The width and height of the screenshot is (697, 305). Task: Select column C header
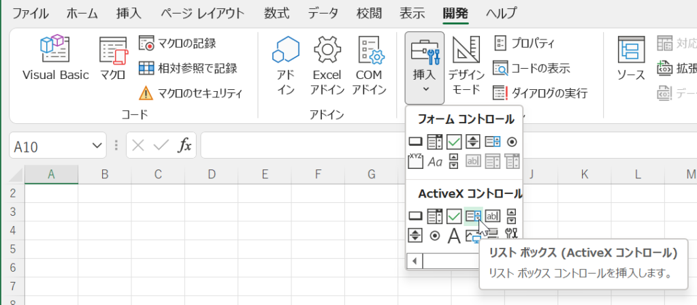[x=158, y=174]
